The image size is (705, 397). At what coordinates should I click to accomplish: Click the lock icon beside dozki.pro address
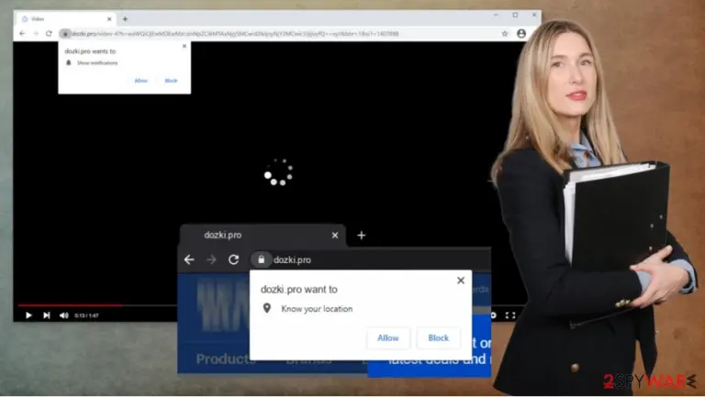262,259
